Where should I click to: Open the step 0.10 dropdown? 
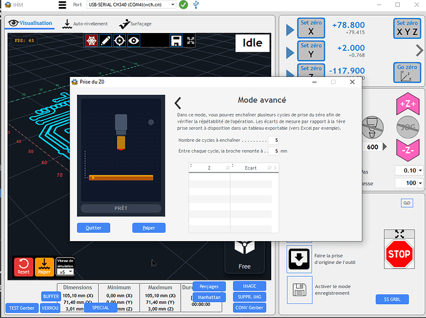[x=420, y=170]
